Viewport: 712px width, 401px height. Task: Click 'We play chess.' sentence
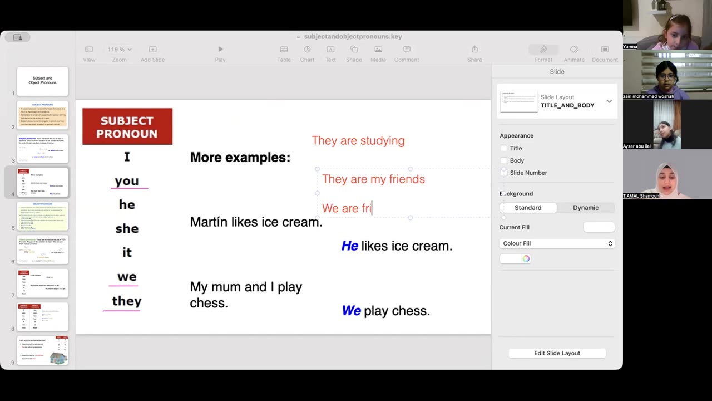(385, 311)
